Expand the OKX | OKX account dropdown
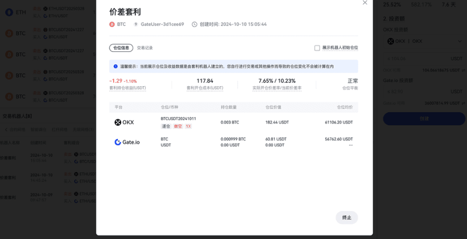The height and width of the screenshot is (239, 467). pyautogui.click(x=422, y=41)
